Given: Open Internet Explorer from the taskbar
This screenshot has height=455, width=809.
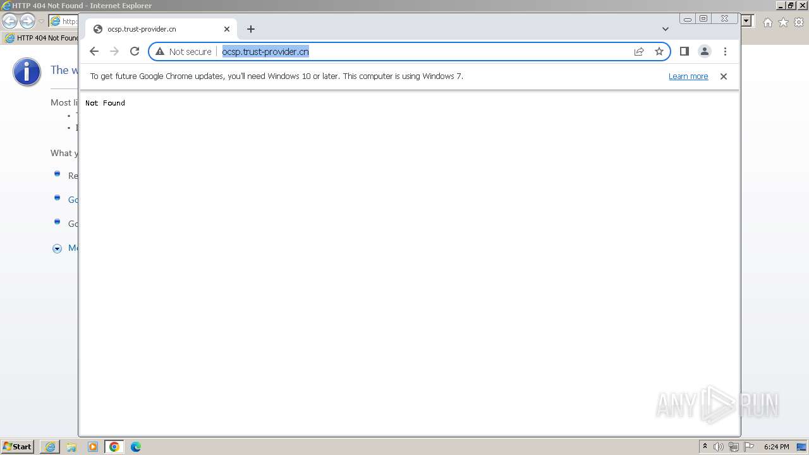Looking at the screenshot, I should (x=50, y=447).
